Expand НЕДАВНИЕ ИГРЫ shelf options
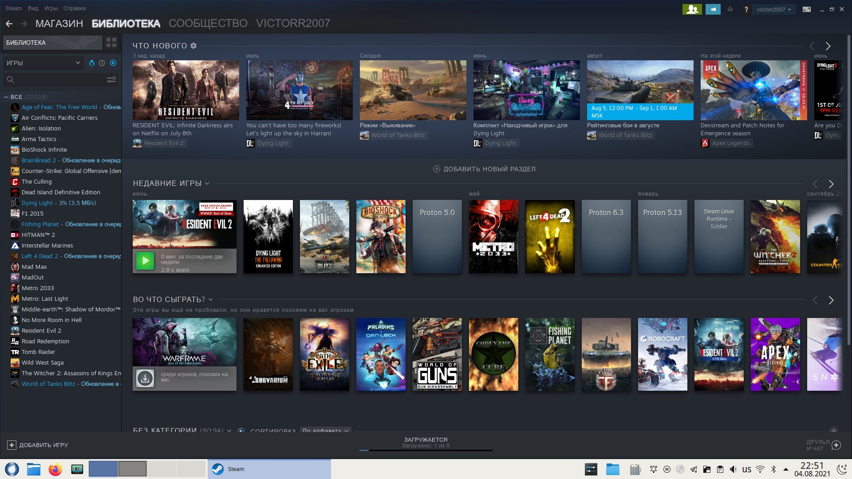 tap(207, 184)
